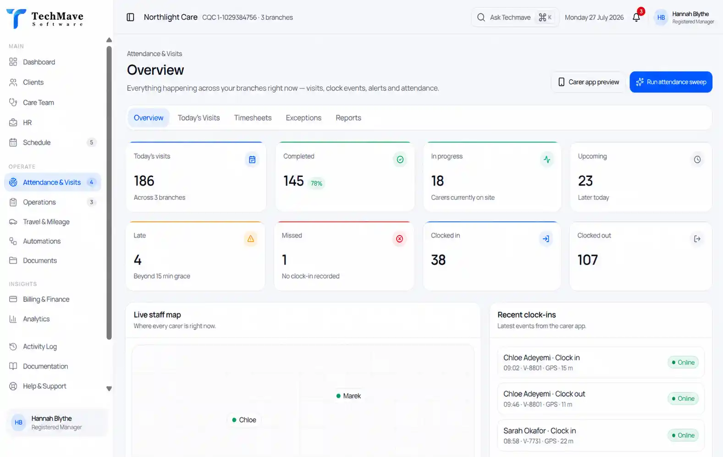The height and width of the screenshot is (457, 723).
Task: Click Run attendance sweep button
Action: (671, 82)
